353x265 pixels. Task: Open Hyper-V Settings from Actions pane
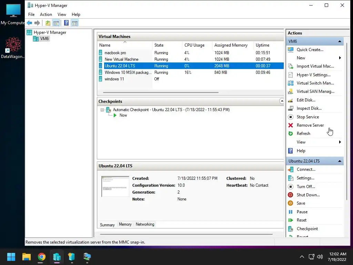pos(313,75)
